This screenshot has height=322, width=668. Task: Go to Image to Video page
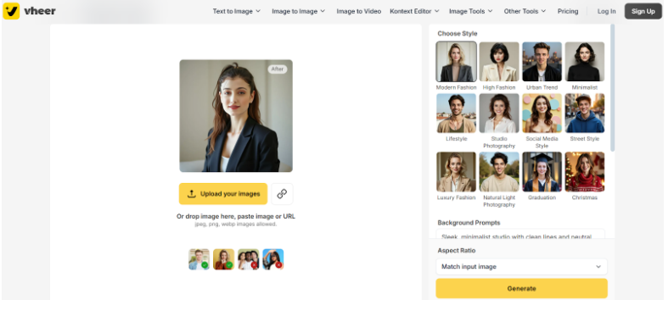tap(359, 12)
